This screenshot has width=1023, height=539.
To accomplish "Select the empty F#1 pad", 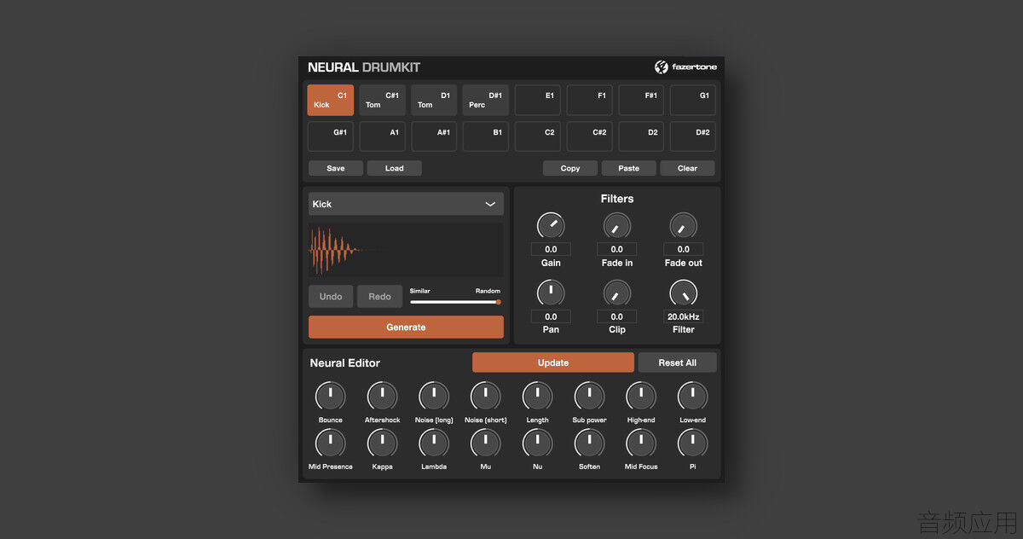I will pos(641,100).
